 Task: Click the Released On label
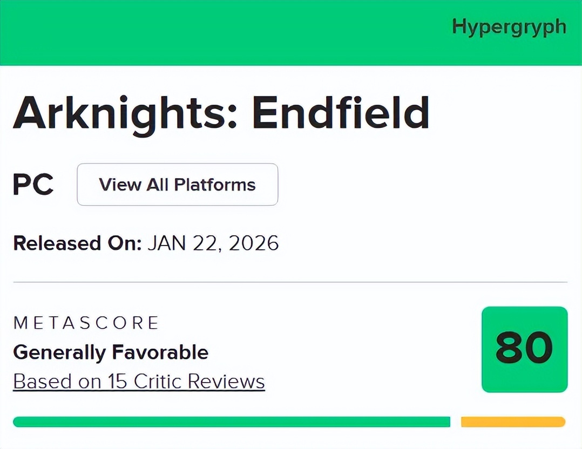pyautogui.click(x=77, y=243)
